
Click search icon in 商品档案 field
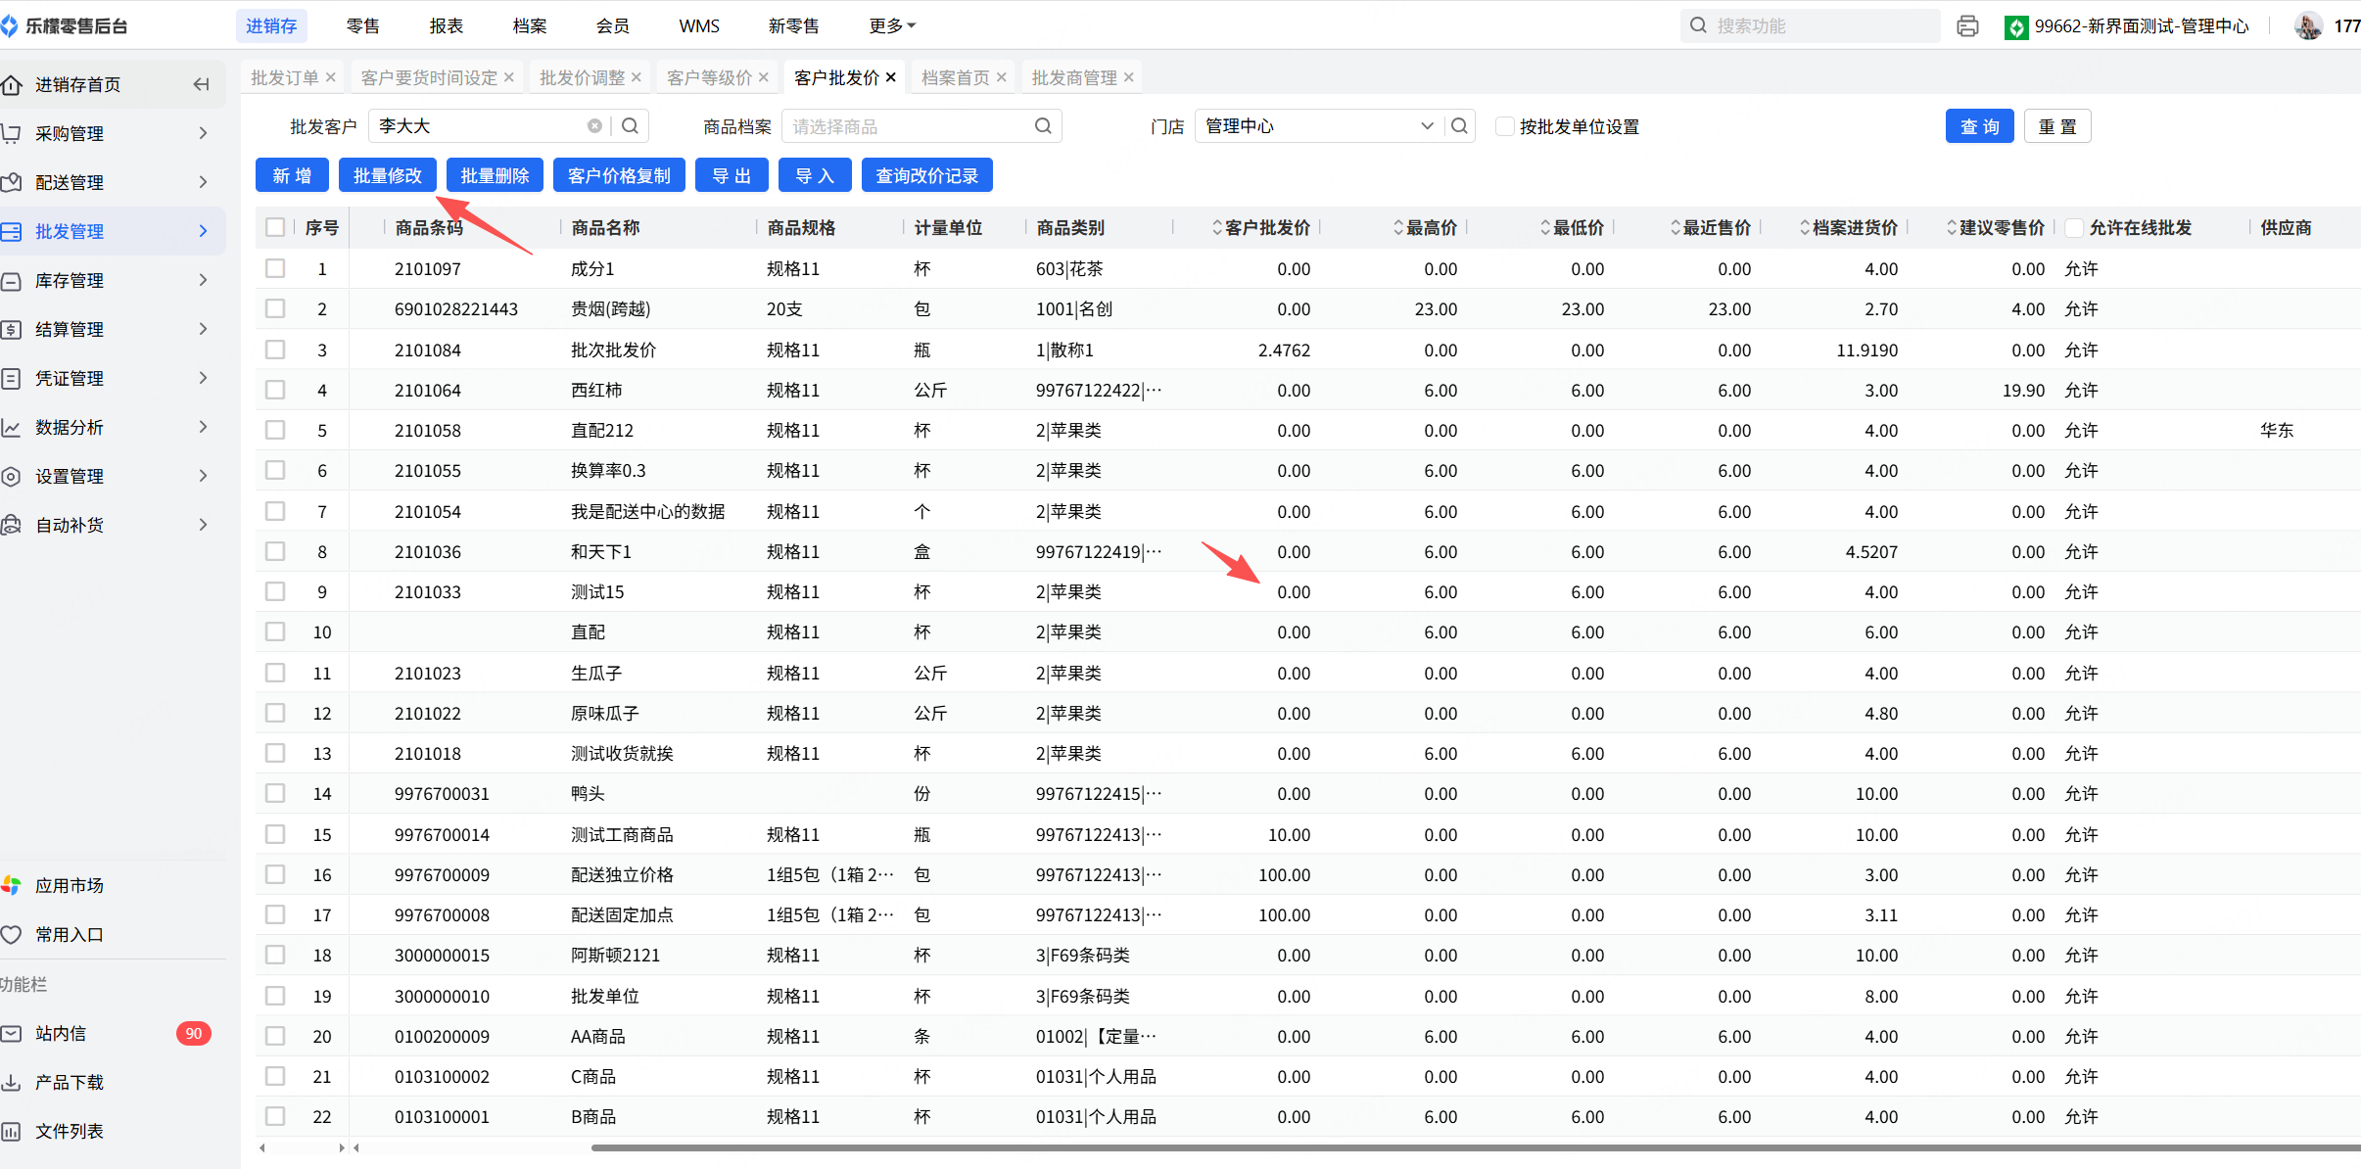(x=1043, y=126)
